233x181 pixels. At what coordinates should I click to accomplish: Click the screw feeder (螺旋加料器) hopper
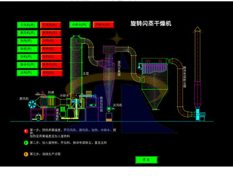(x=89, y=93)
